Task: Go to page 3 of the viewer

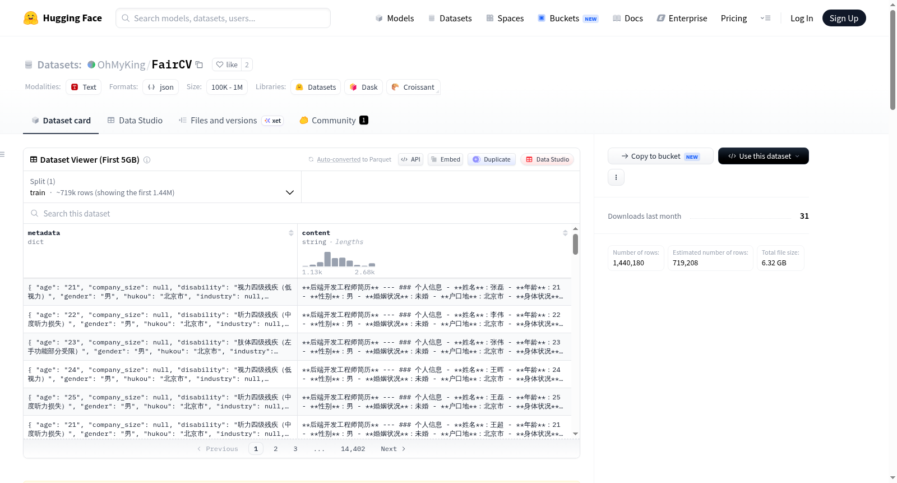Action: coord(295,449)
